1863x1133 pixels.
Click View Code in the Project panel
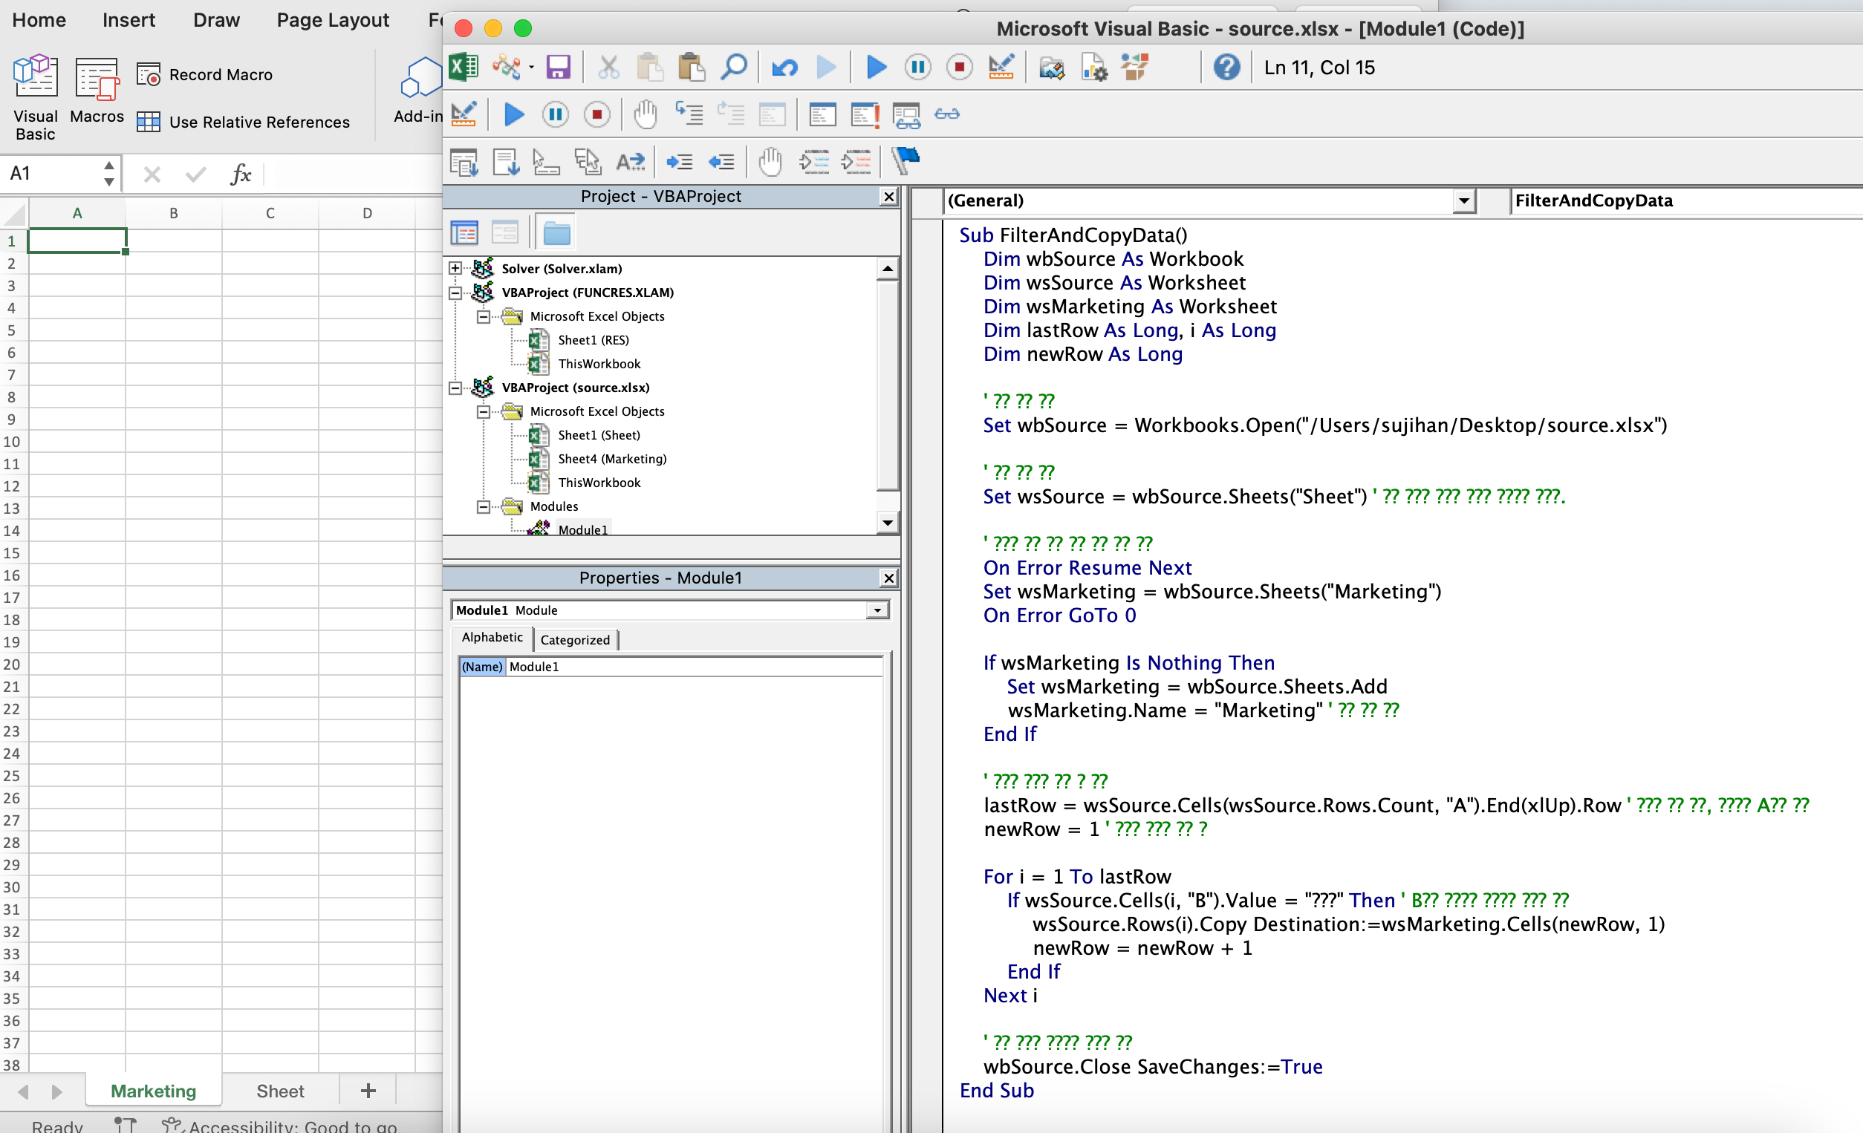tap(464, 232)
